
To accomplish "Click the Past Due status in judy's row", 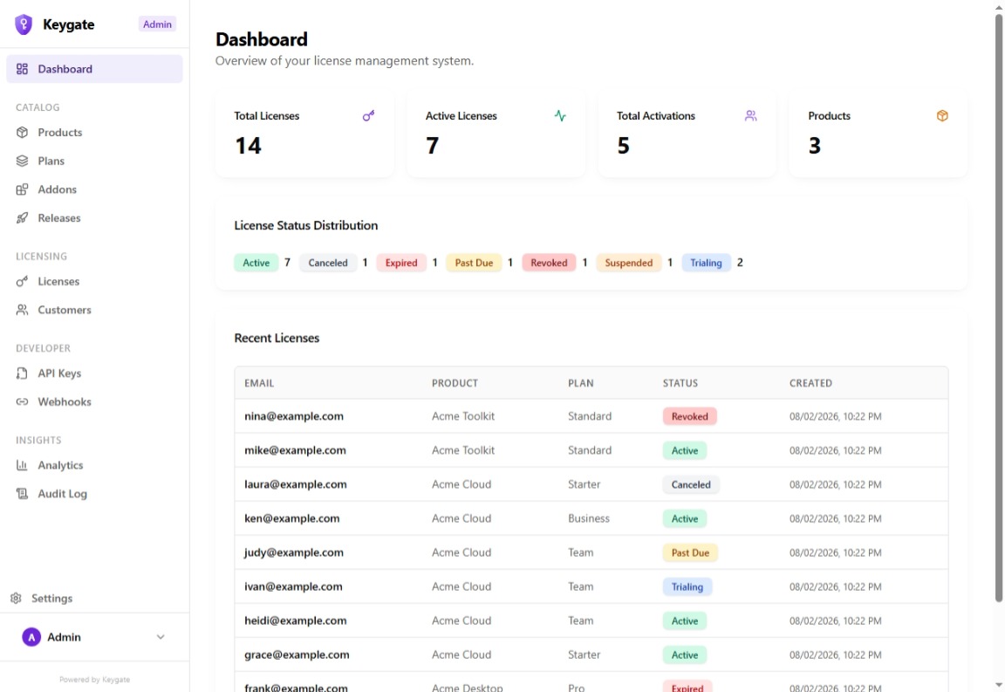I will point(690,553).
